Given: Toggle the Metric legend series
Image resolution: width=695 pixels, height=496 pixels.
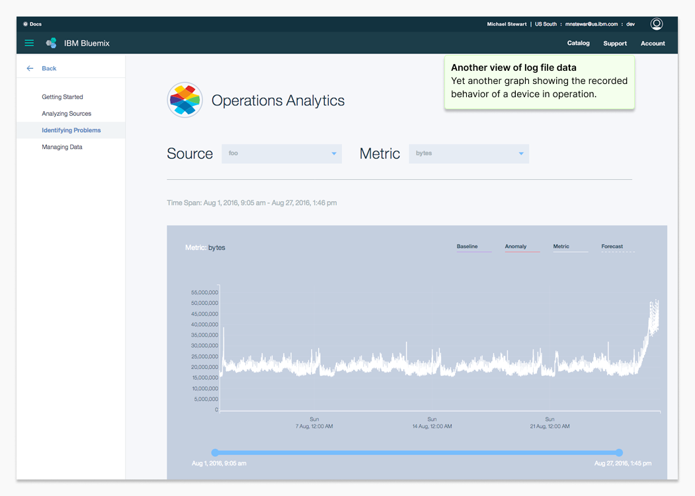Looking at the screenshot, I should (x=561, y=247).
